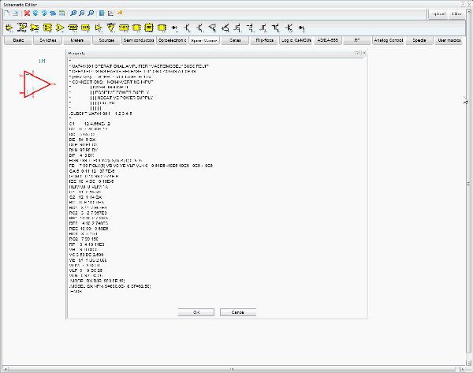Click the .SUBCKT UA741 line in netlist
The height and width of the screenshot is (373, 473).
pyautogui.click(x=100, y=114)
